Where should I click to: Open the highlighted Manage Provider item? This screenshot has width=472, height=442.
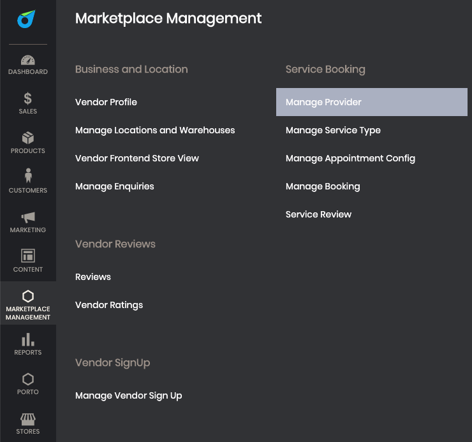(323, 102)
